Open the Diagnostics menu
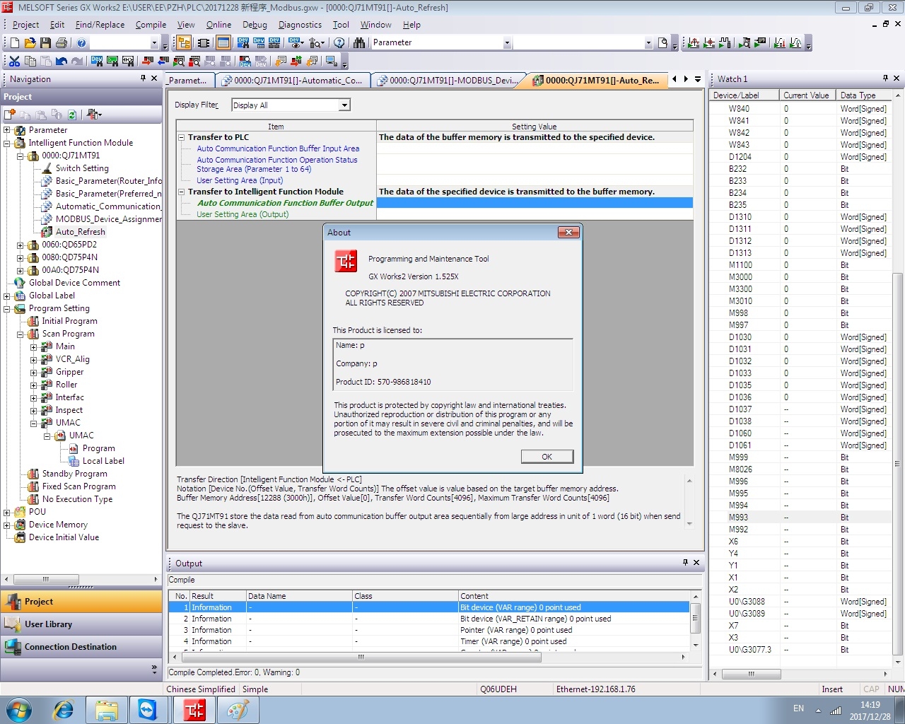This screenshot has width=905, height=724. tap(300, 25)
